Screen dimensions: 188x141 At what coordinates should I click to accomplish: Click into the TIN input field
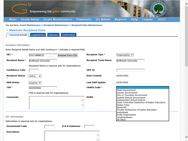coord(43,88)
